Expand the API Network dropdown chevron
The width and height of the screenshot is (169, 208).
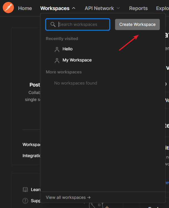click(118, 8)
